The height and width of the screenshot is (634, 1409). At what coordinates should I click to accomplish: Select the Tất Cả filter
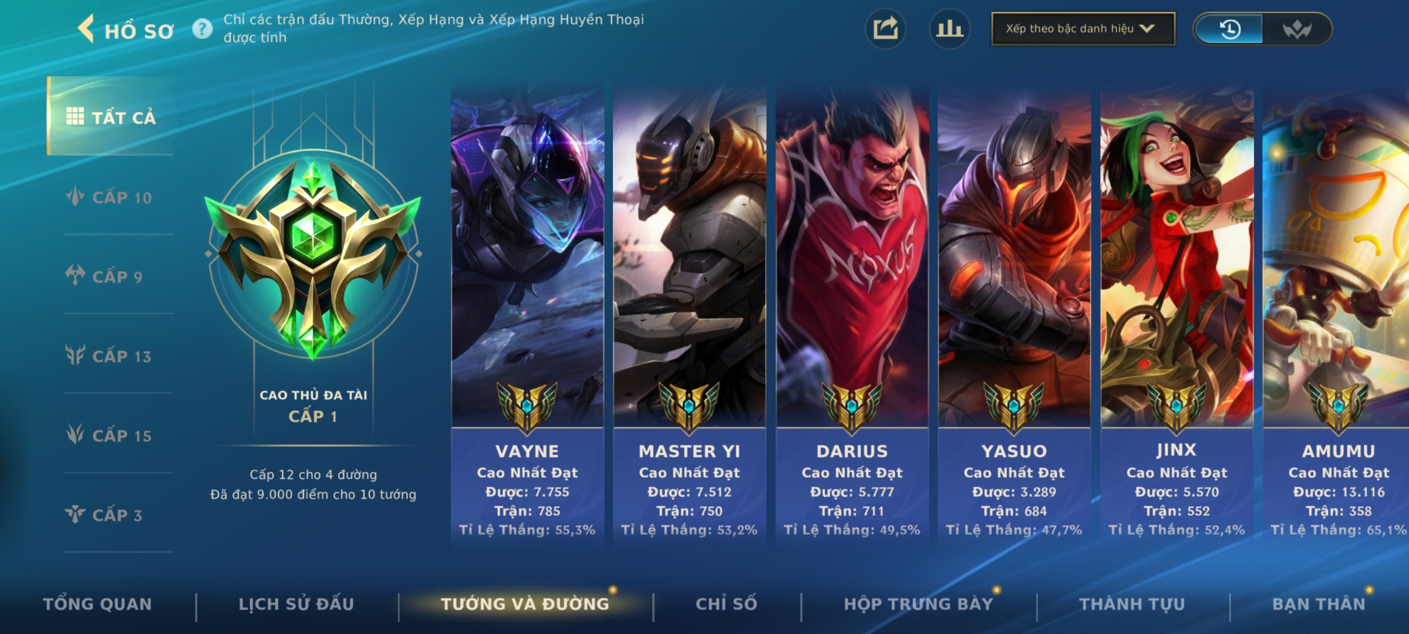click(111, 116)
